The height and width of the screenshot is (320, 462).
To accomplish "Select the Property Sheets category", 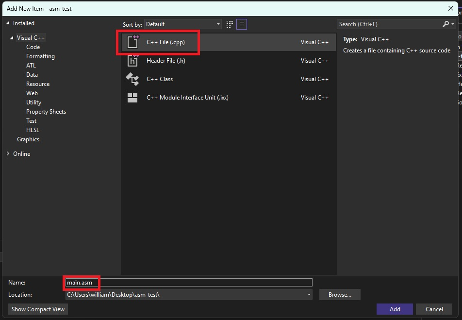I will (x=46, y=112).
